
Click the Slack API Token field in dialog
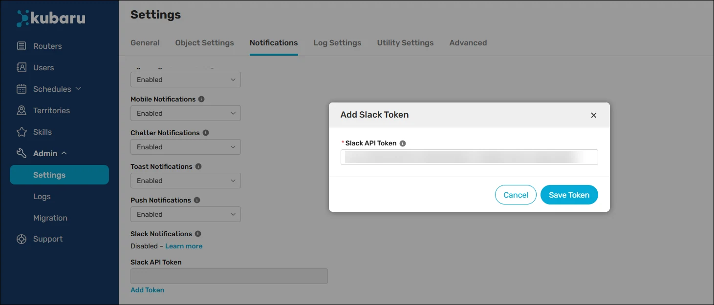point(469,157)
